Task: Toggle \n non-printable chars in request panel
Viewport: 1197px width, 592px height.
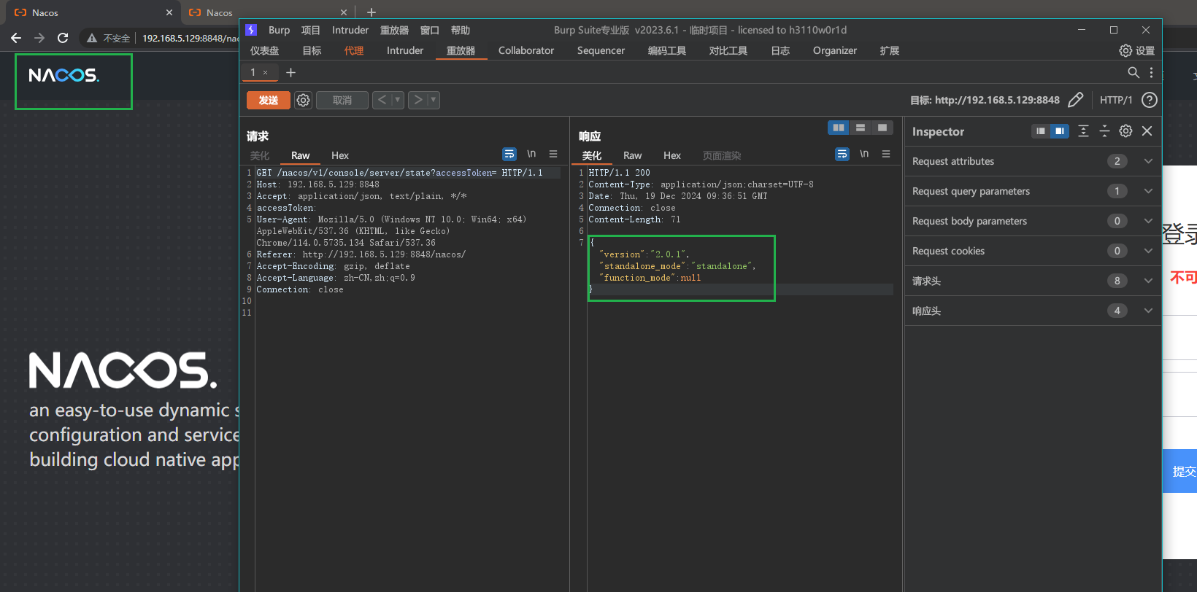Action: coord(531,154)
